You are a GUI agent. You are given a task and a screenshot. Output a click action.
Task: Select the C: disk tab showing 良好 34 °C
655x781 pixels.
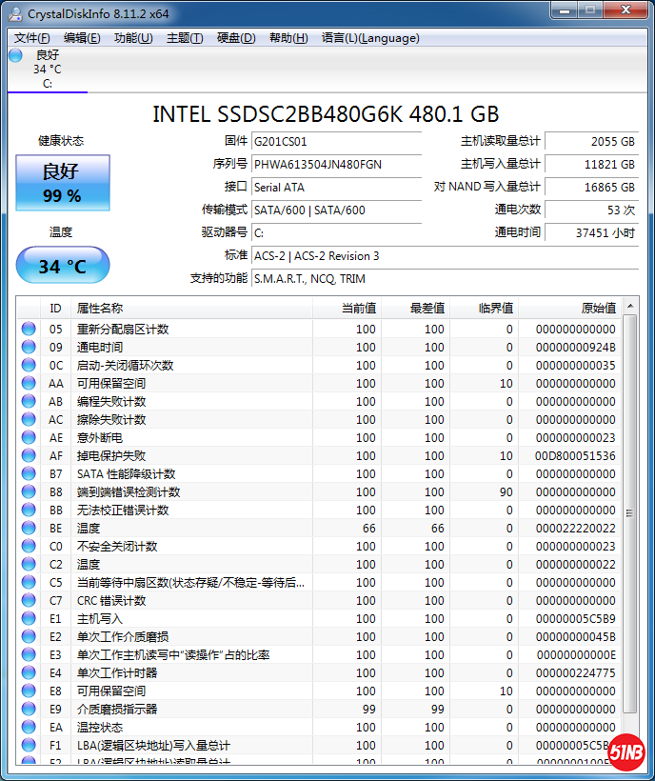tap(47, 69)
